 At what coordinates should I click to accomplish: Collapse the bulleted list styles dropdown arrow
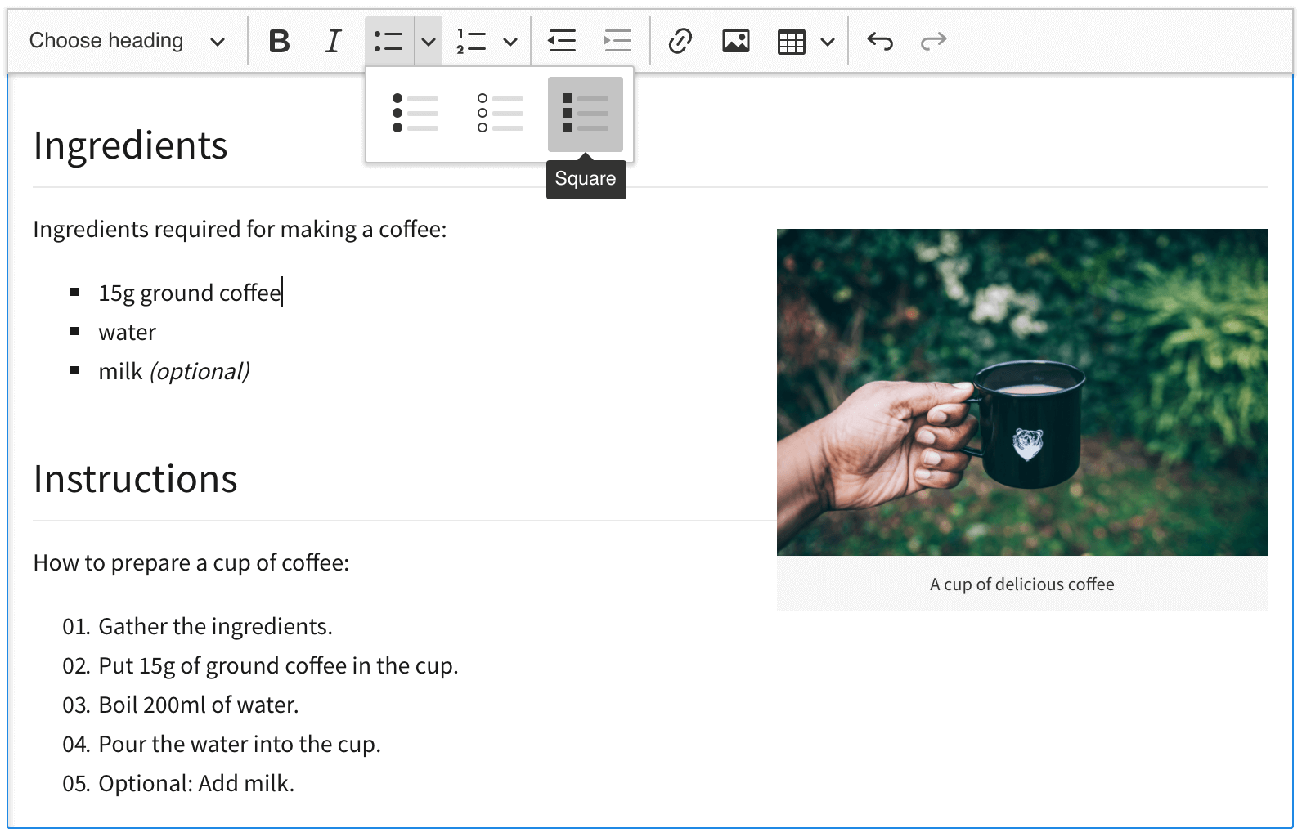point(429,41)
